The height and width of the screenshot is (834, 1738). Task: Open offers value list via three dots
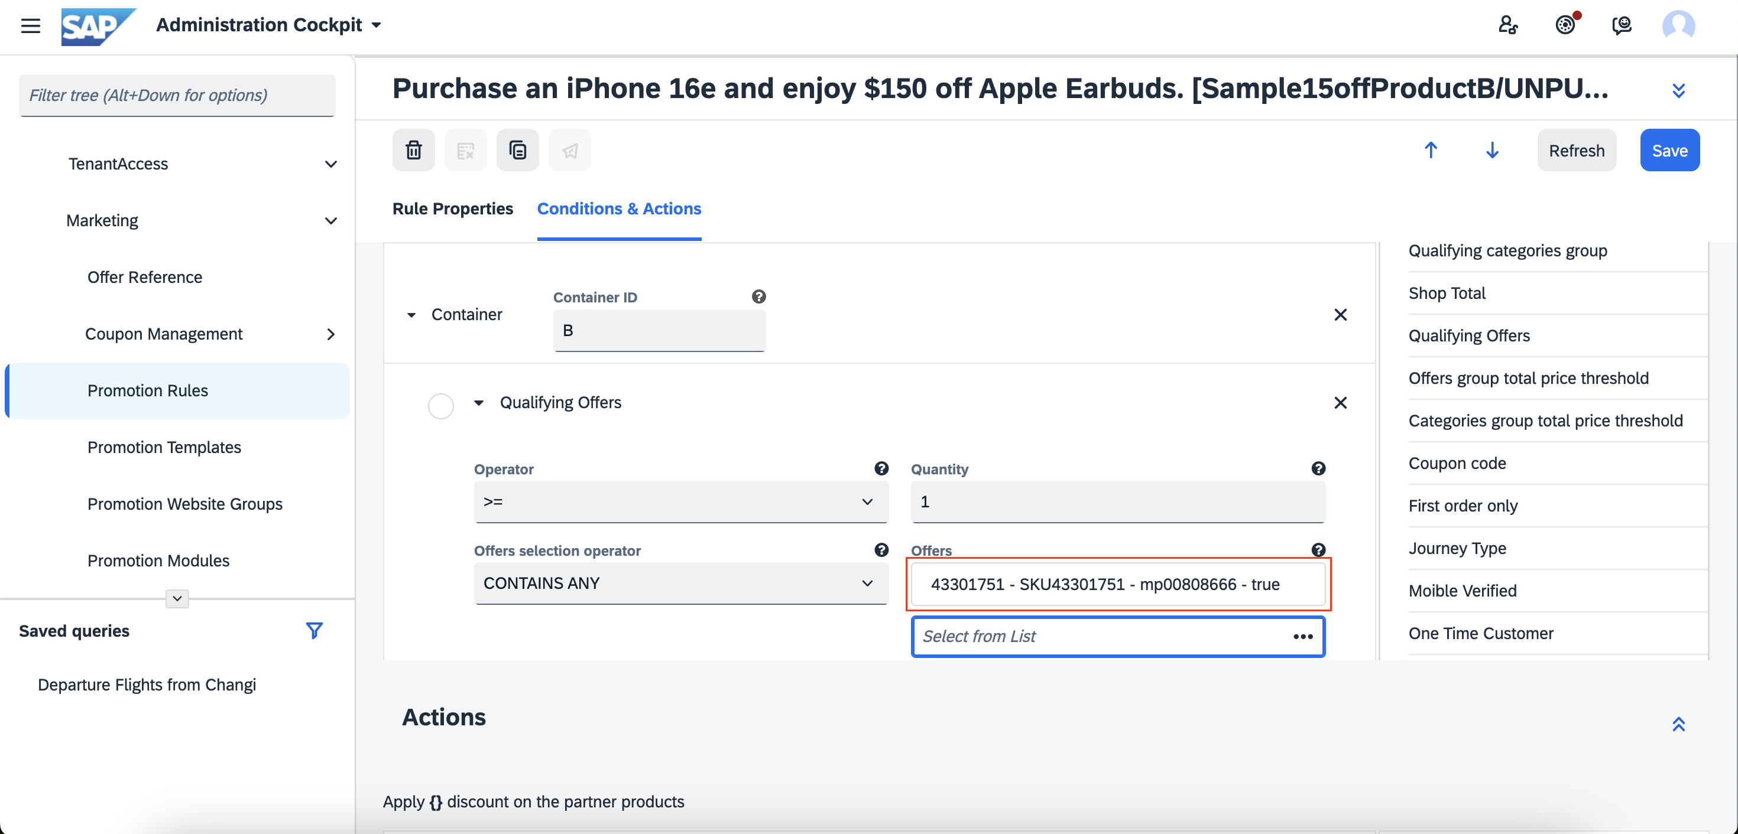pos(1303,637)
